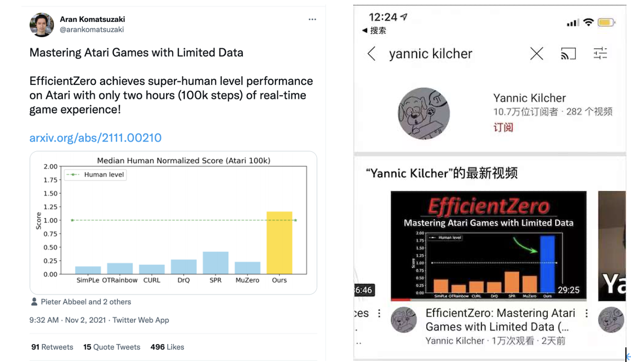Tap the 订阅 subscribe button
This screenshot has width=631, height=362.
click(x=503, y=127)
